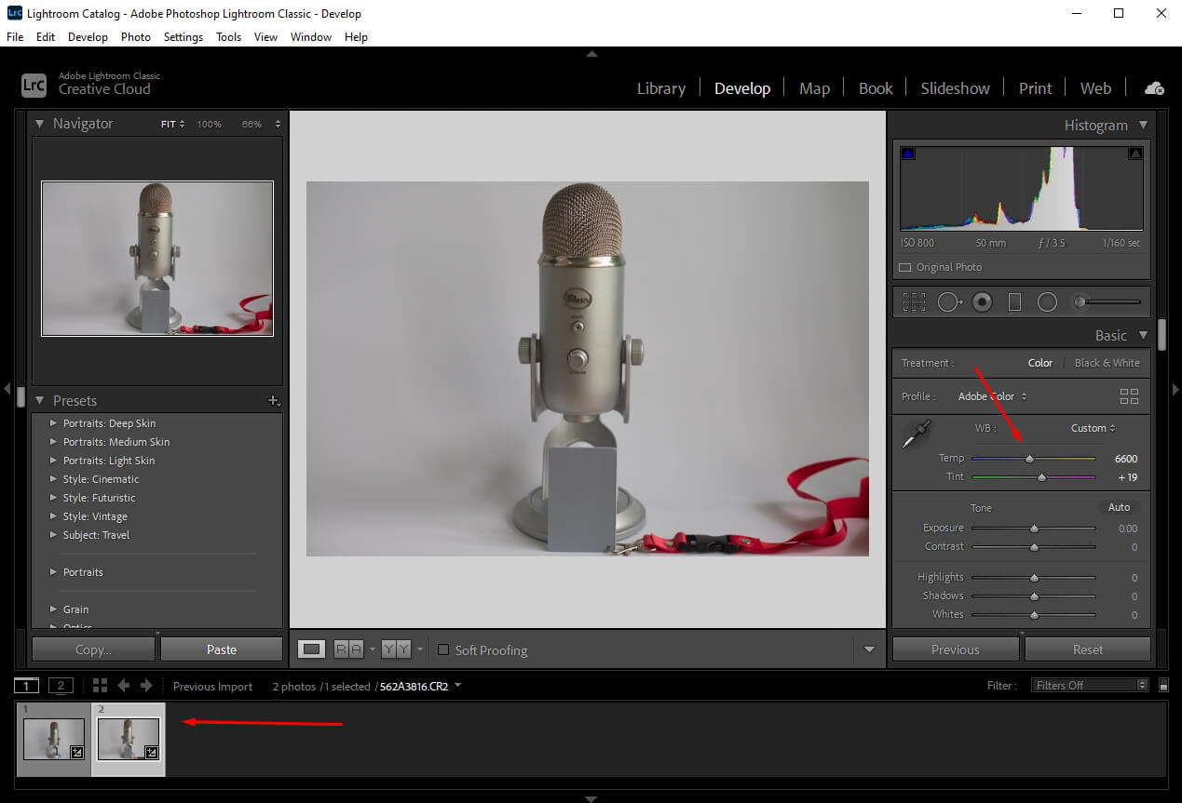This screenshot has width=1182, height=803.
Task: Select the main window display button 1
Action: [x=26, y=686]
